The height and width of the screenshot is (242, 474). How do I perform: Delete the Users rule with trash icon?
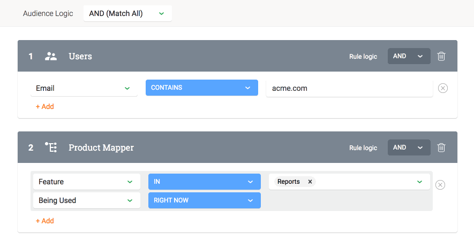441,56
